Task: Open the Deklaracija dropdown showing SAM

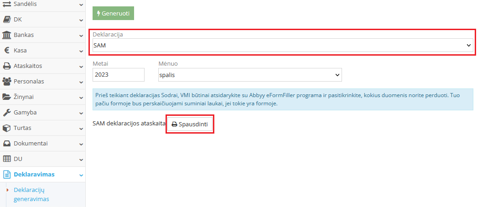Action: tap(282, 45)
